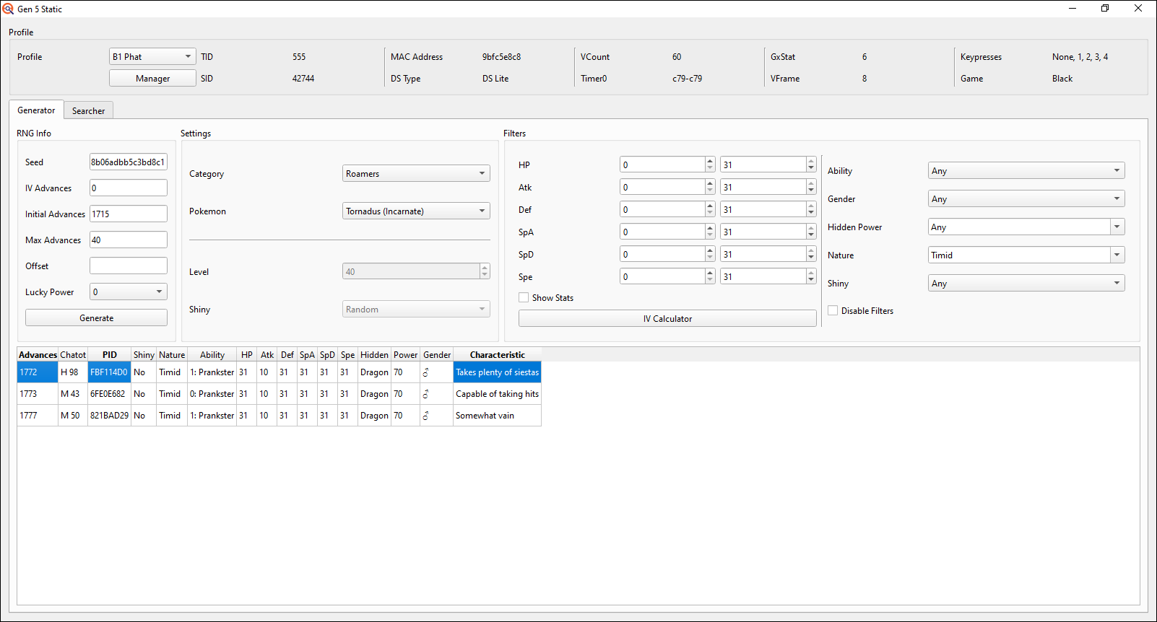Screen dimensions: 1157x622
Task: Click PID cell 6FE0E682
Action: pyautogui.click(x=109, y=393)
